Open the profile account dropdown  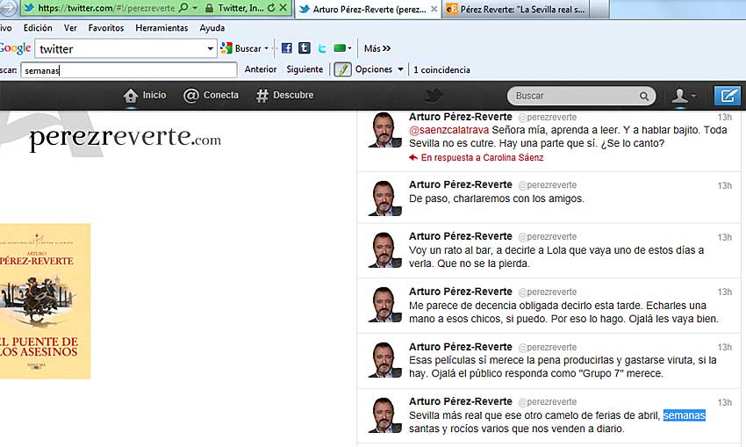[x=684, y=96]
